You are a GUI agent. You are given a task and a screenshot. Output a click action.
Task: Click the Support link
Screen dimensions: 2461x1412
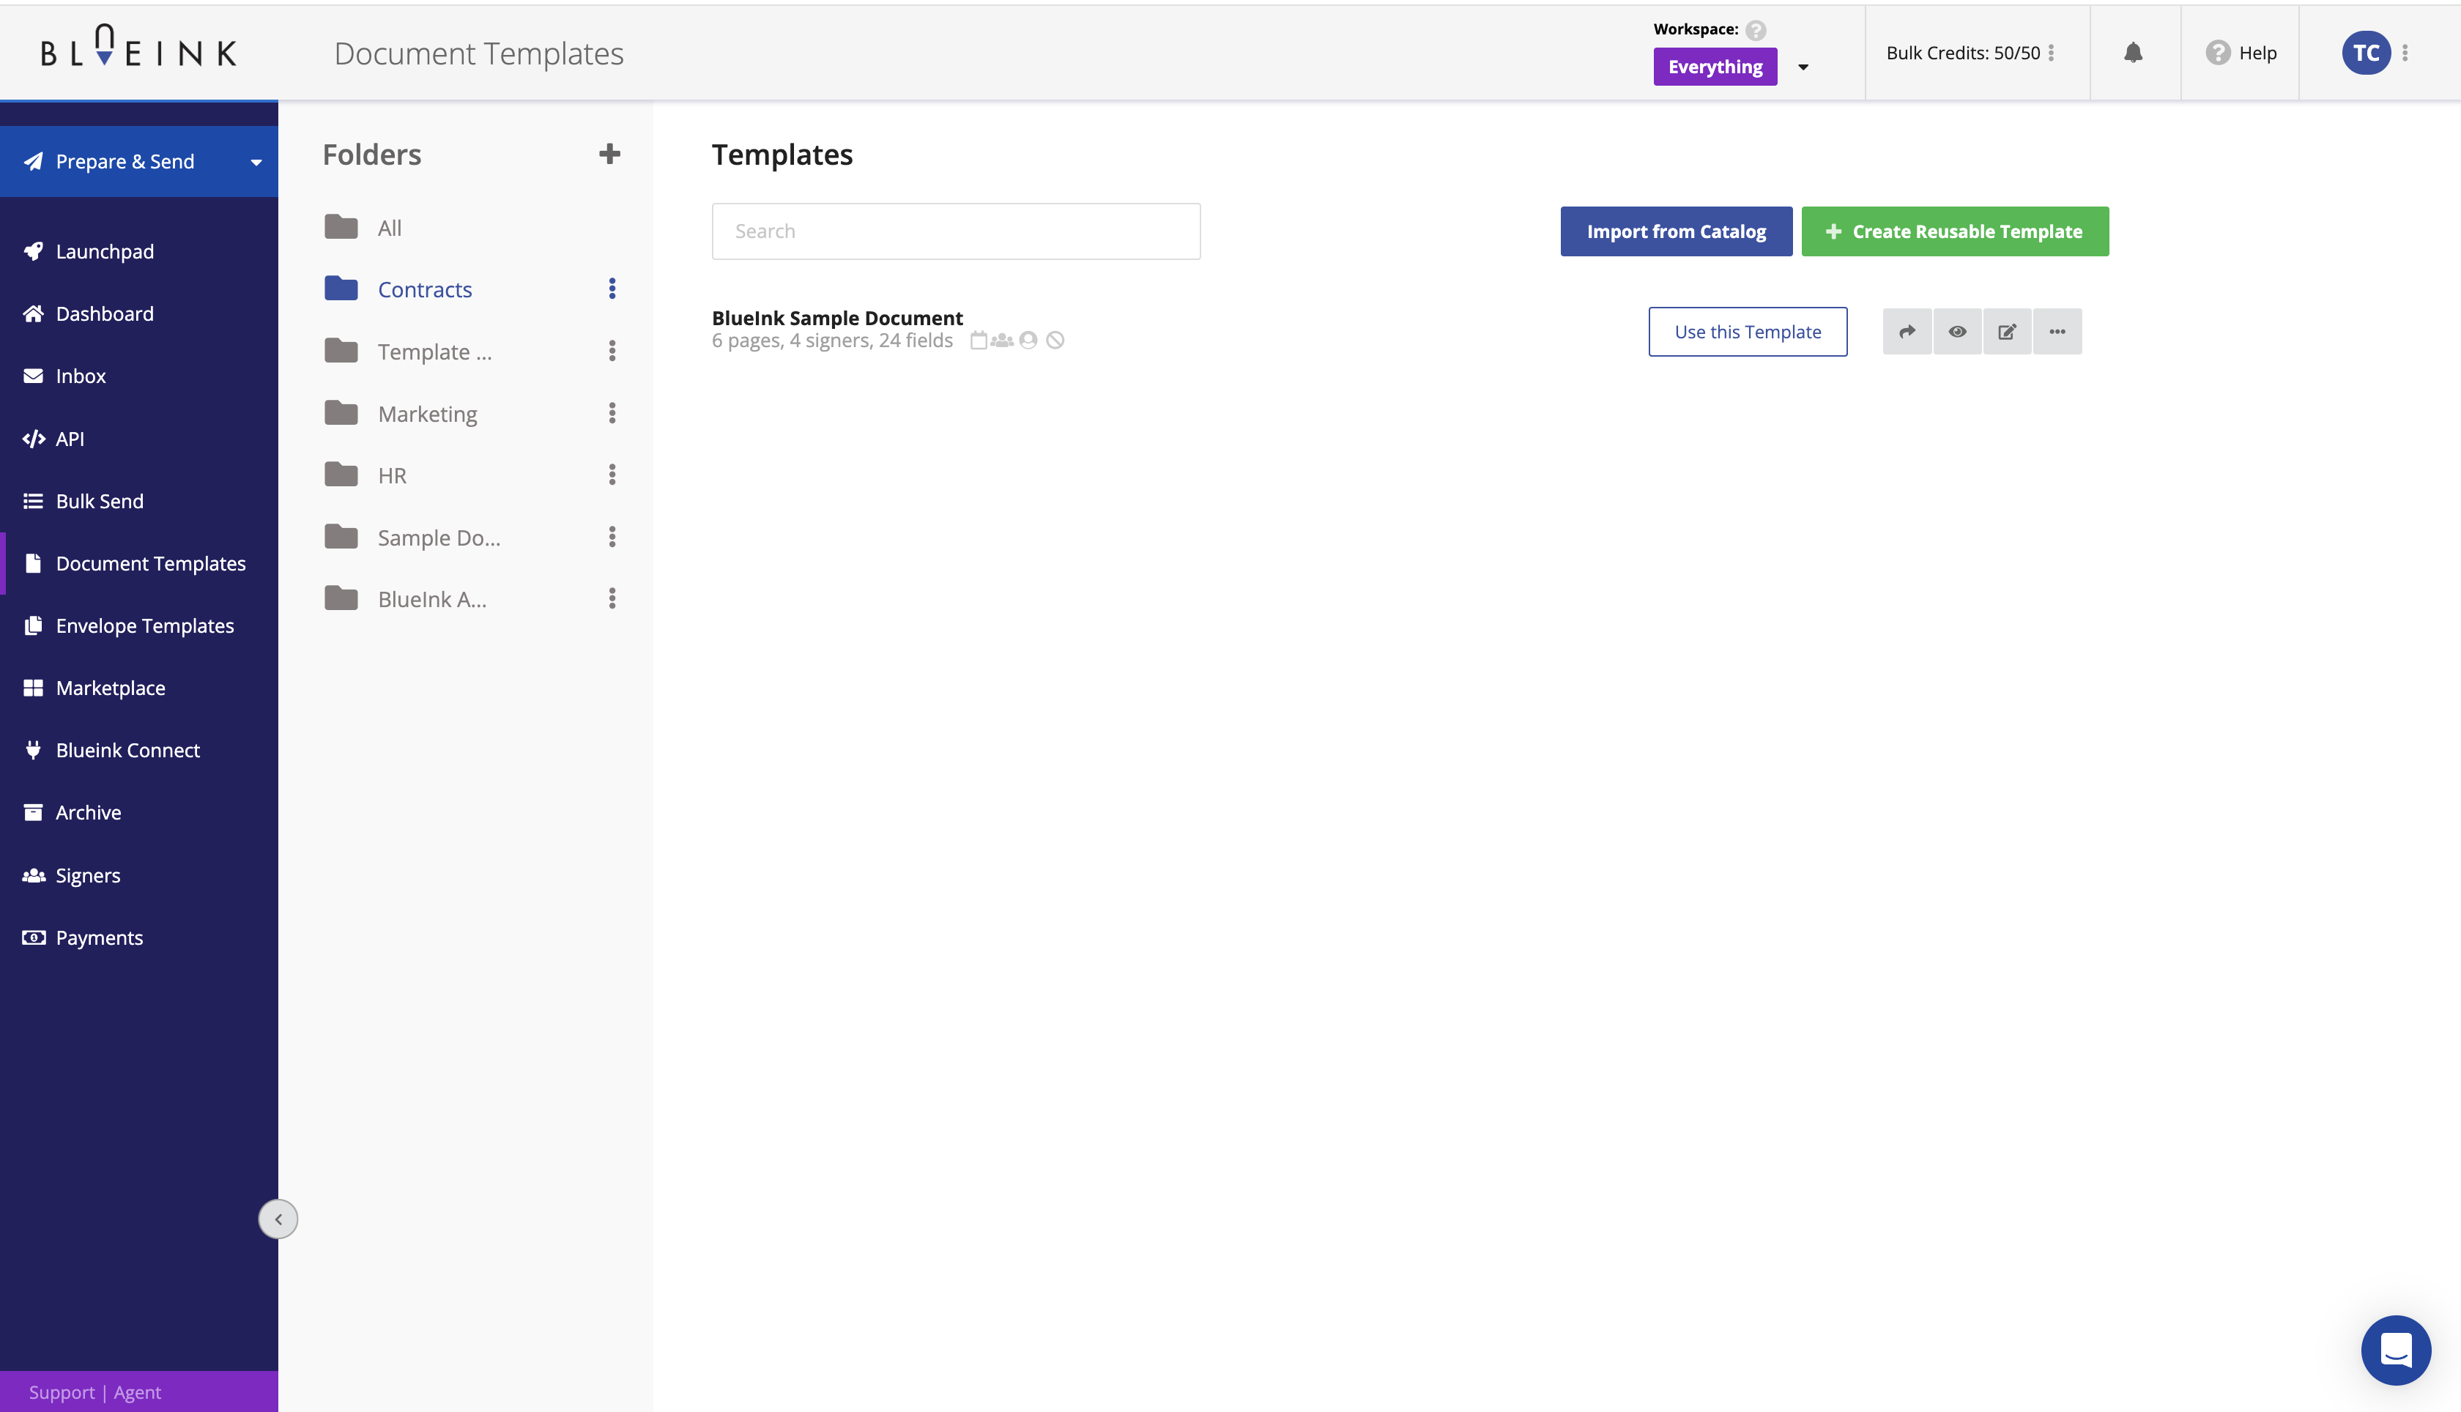click(62, 1391)
